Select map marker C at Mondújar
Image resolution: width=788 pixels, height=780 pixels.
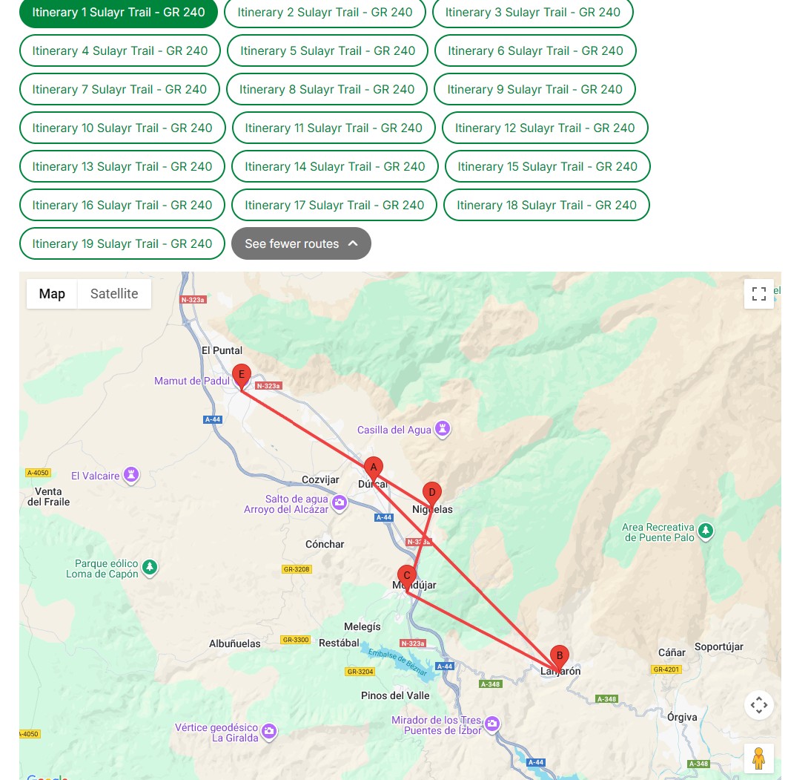[406, 576]
